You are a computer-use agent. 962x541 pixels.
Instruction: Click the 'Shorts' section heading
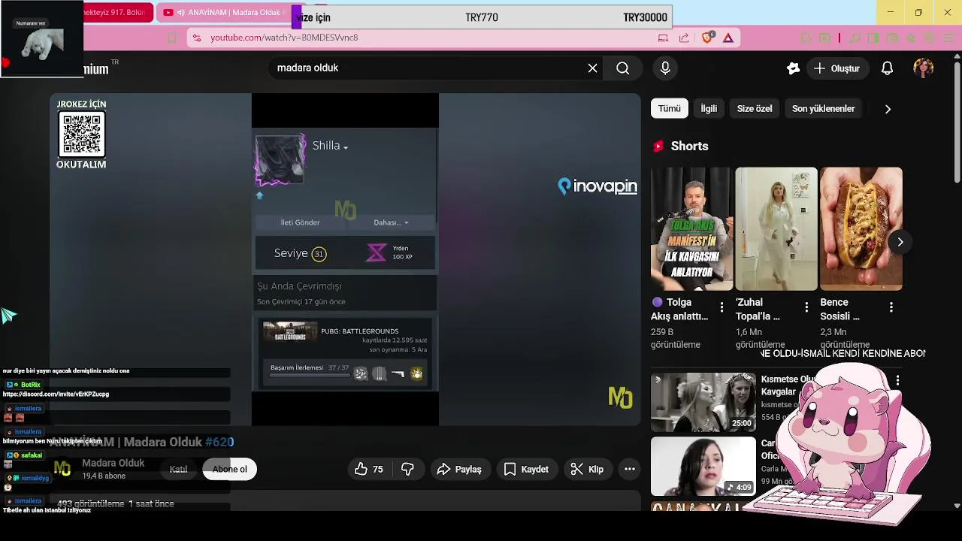[689, 147]
